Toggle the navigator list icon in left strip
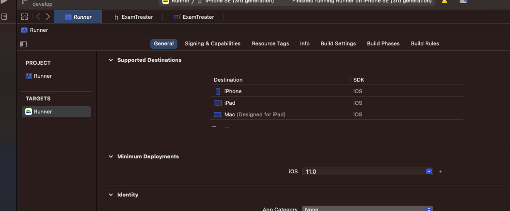This screenshot has width=510, height=211. [x=4, y=16]
